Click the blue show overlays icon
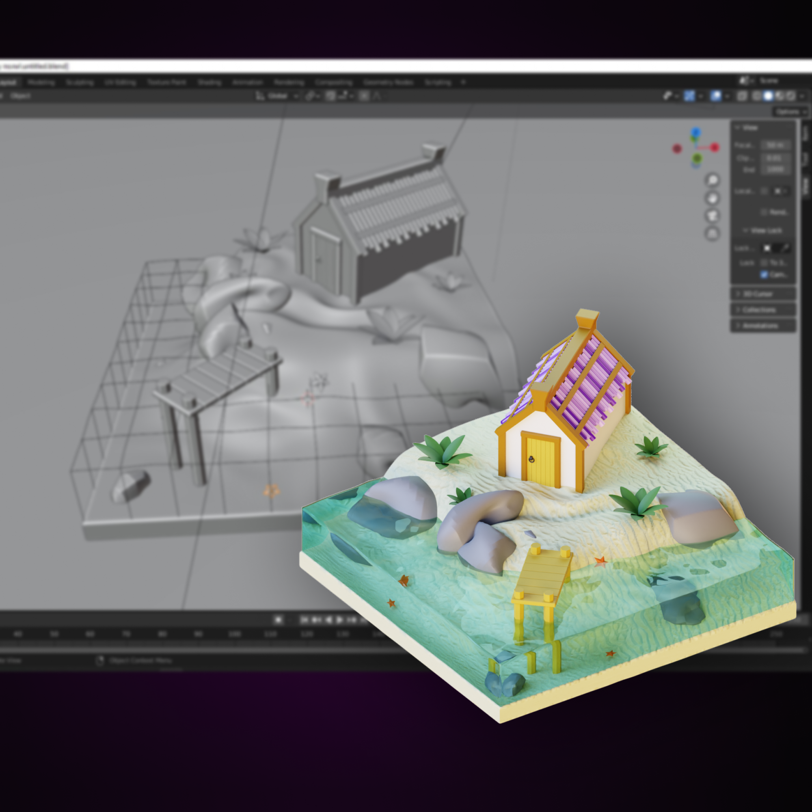Screen dimensions: 812x812 point(716,96)
